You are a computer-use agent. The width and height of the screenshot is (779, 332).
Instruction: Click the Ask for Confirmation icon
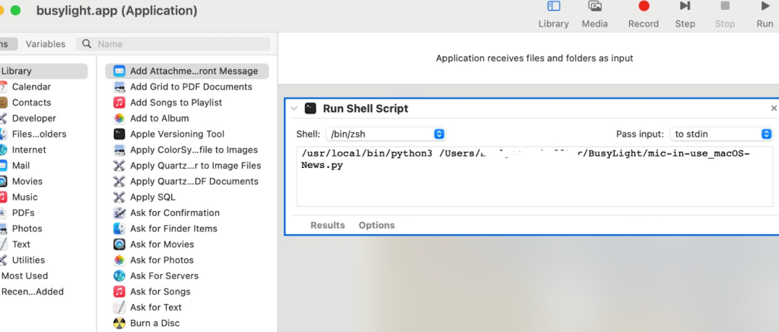[119, 213]
